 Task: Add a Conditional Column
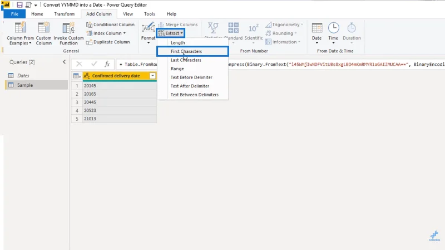110,24
